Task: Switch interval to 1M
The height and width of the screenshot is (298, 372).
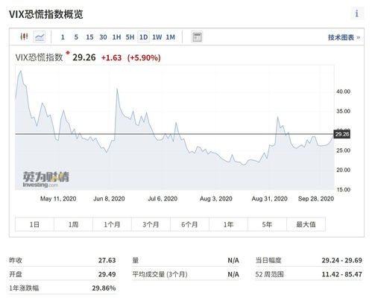Action: point(171,37)
